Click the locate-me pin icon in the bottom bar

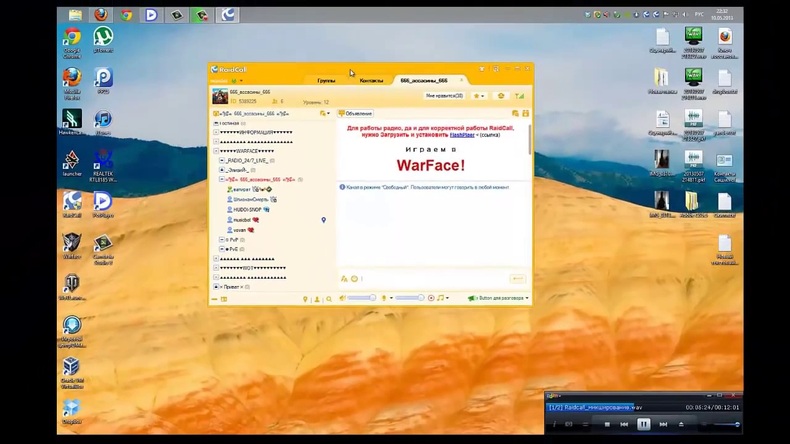click(305, 299)
